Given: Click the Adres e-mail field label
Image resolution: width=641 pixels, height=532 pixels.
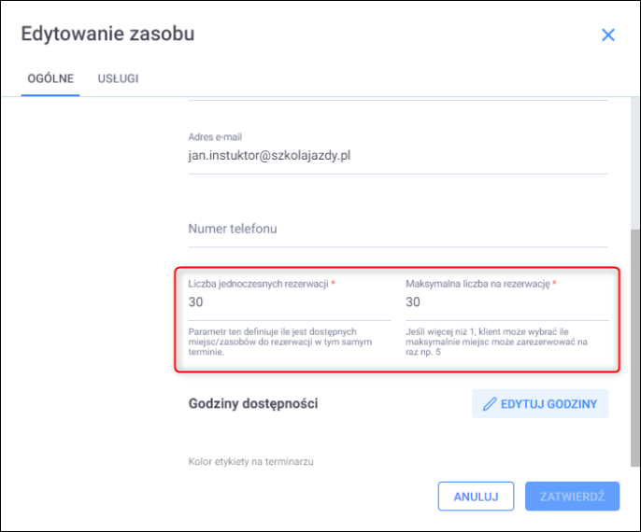Looking at the screenshot, I should pos(215,136).
